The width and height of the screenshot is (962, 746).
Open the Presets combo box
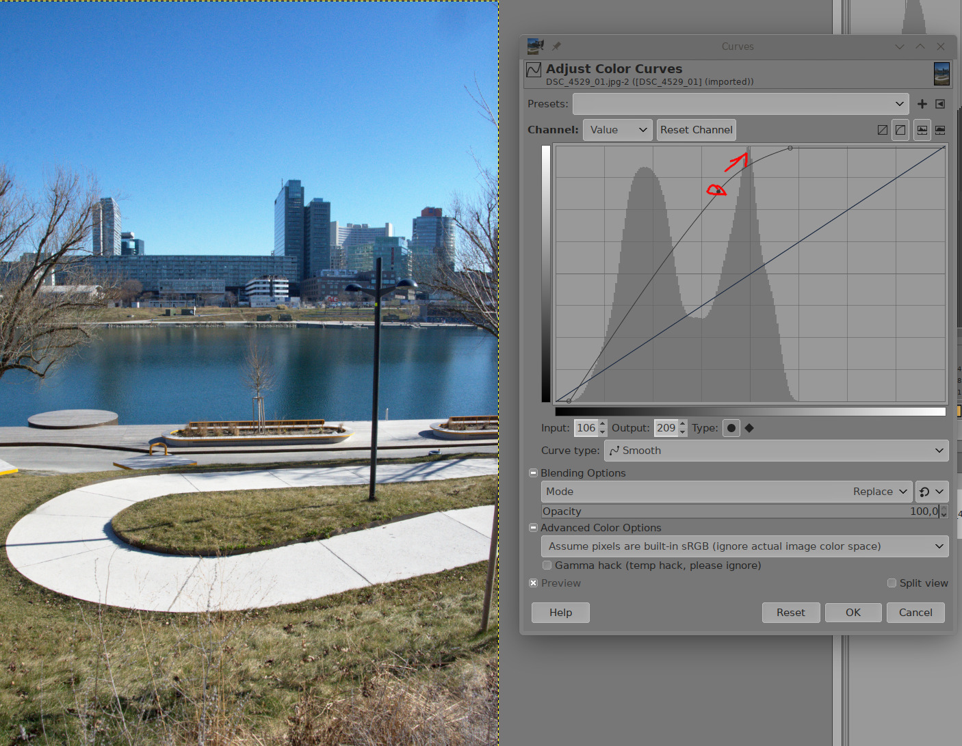(740, 104)
